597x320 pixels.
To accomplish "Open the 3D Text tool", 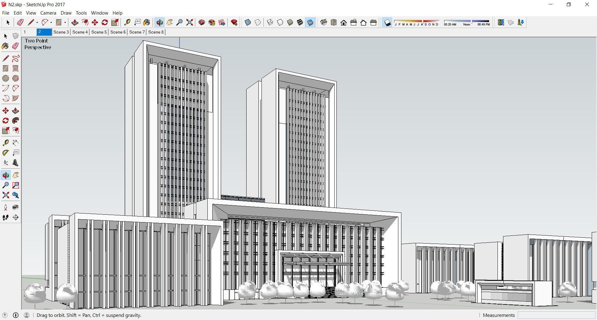I will (16, 163).
